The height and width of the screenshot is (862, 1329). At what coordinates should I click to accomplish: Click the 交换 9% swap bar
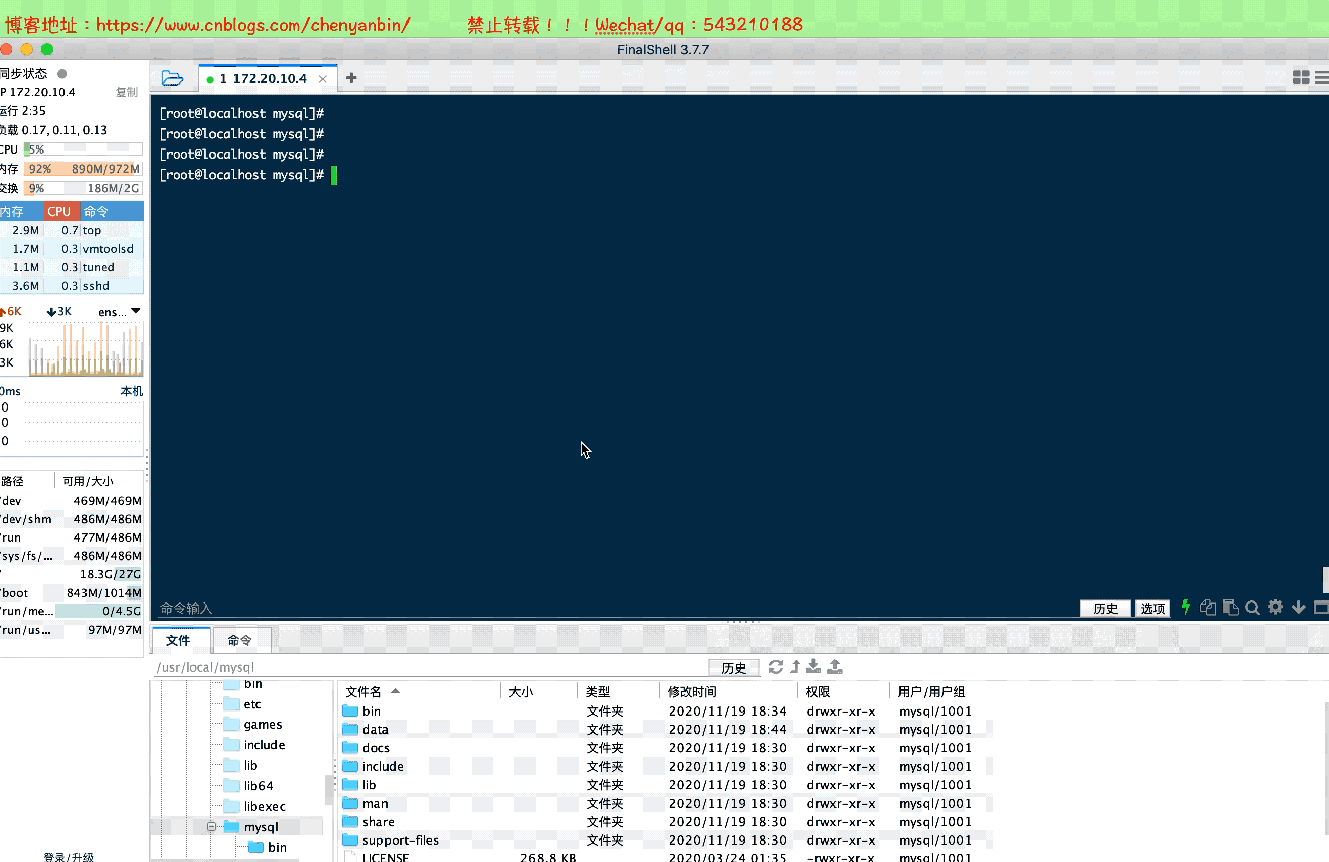(x=83, y=189)
